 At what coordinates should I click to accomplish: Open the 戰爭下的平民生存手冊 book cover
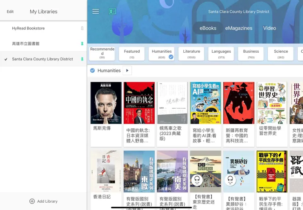[272, 172]
